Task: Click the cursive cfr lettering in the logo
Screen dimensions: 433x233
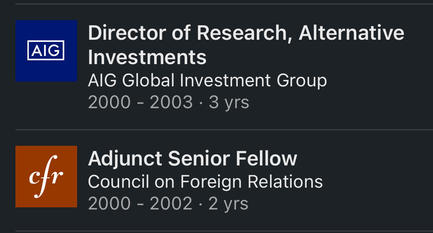Action: click(46, 177)
